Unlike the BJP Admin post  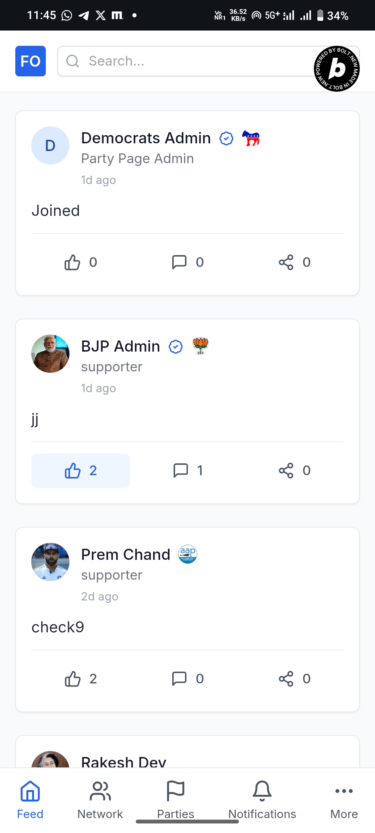pos(81,471)
